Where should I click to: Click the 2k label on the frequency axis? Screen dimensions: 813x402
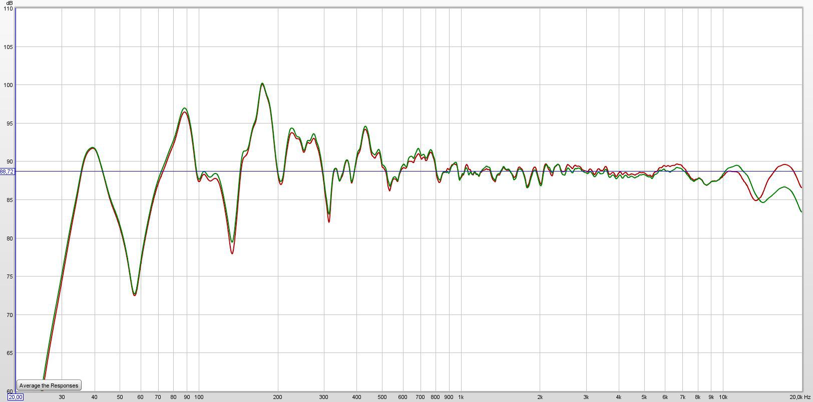pos(540,397)
